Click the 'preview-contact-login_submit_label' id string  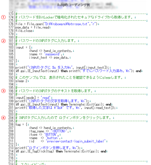point(75,141)
